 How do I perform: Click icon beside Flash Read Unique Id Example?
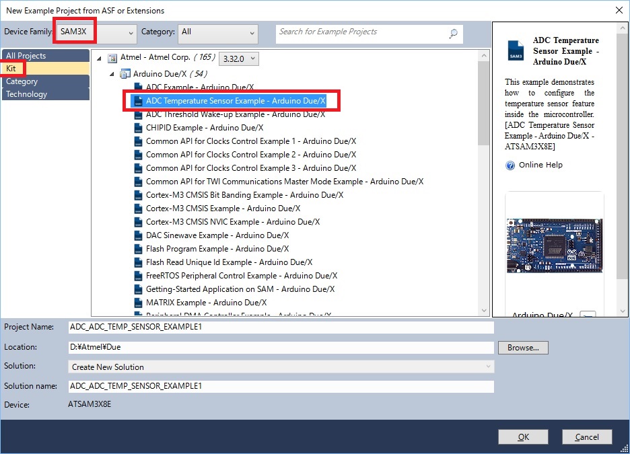point(138,262)
